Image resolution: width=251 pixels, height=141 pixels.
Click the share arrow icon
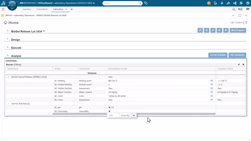click(228, 3)
